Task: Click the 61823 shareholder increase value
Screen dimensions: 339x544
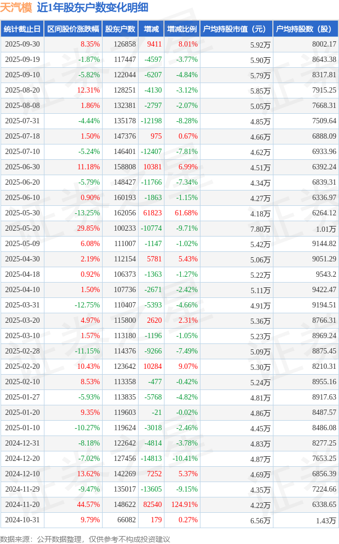Action: pyautogui.click(x=152, y=213)
